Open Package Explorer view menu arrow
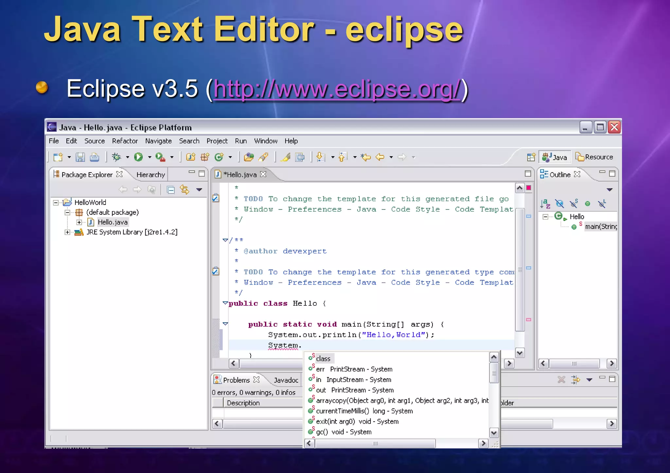670x473 pixels. click(x=199, y=190)
